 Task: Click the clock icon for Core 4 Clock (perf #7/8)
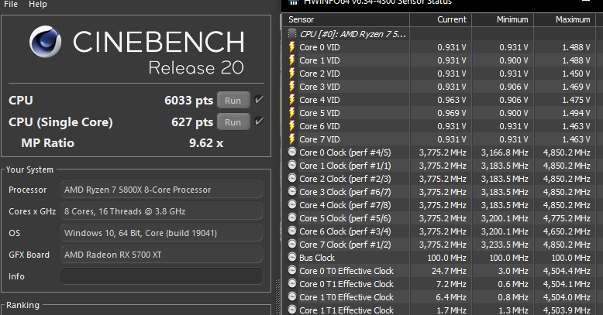point(292,205)
